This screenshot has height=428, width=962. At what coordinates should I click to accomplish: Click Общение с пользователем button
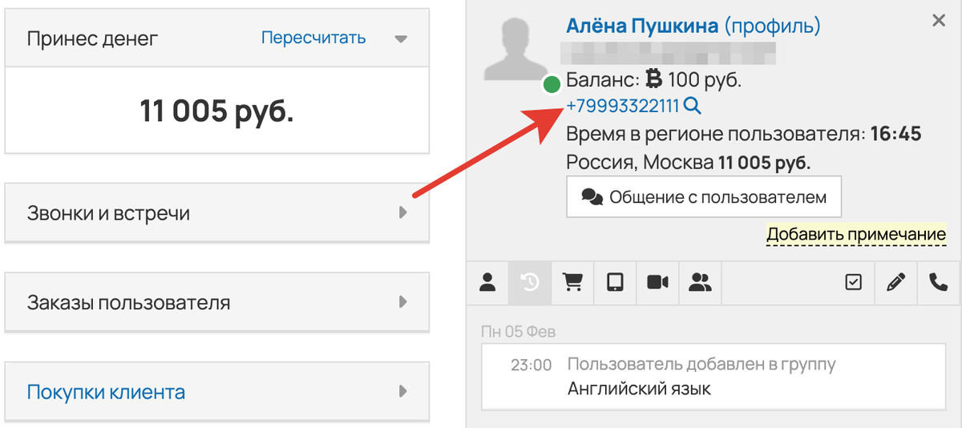coord(704,196)
